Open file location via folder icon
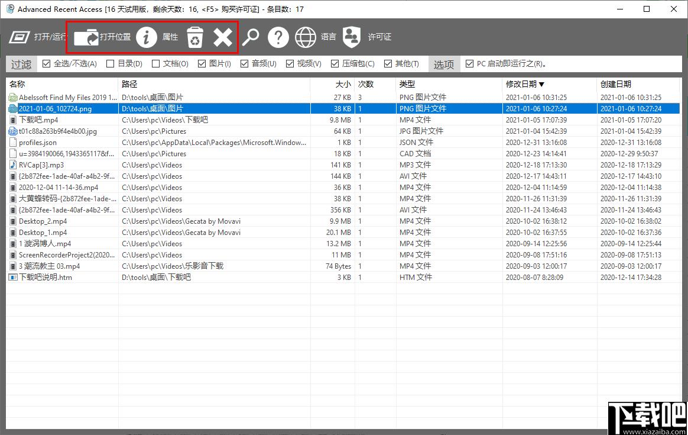Screen dimensions: 688x435 click(86, 37)
